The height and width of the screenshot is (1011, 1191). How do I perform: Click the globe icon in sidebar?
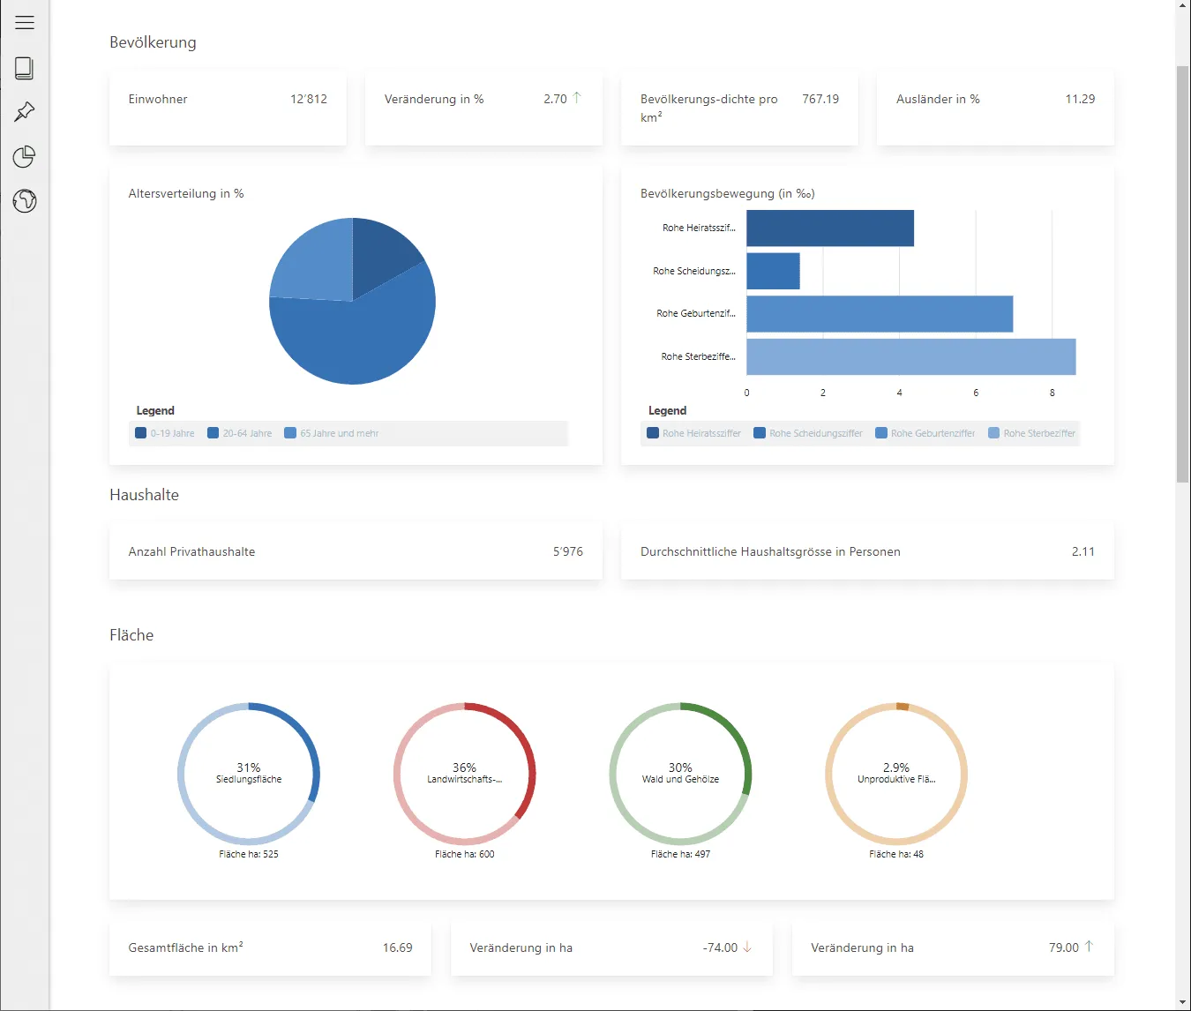point(25,201)
